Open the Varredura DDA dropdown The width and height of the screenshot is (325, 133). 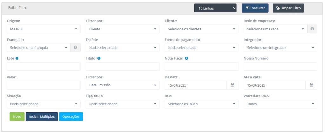280,104
